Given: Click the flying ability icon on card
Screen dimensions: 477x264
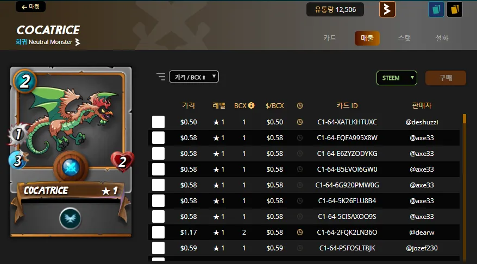Looking at the screenshot, I should click(x=70, y=218).
